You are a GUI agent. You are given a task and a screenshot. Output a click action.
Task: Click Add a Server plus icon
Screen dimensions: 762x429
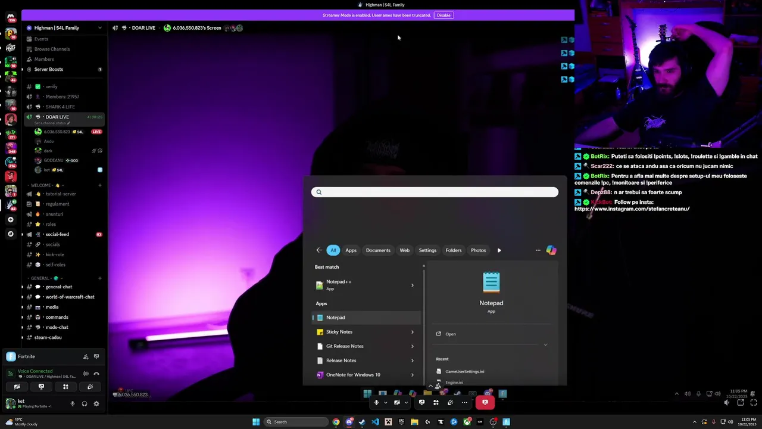[x=10, y=220]
